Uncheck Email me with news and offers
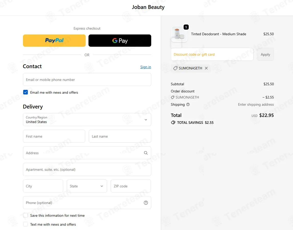This screenshot has width=293, height=230. [26, 92]
